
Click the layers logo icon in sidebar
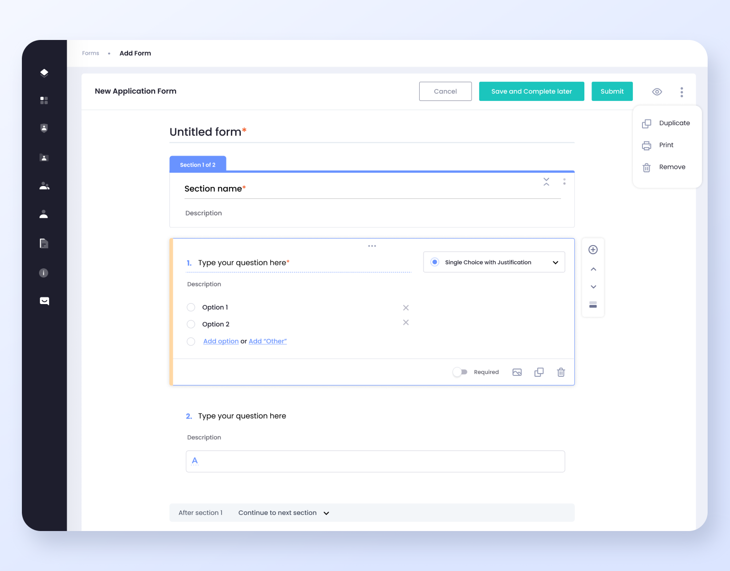tap(44, 73)
